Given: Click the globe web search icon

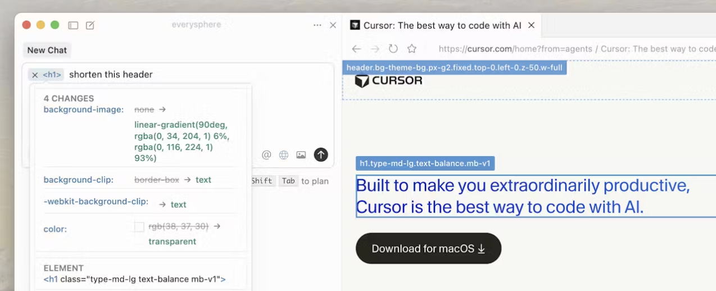Looking at the screenshot, I should pyautogui.click(x=284, y=154).
